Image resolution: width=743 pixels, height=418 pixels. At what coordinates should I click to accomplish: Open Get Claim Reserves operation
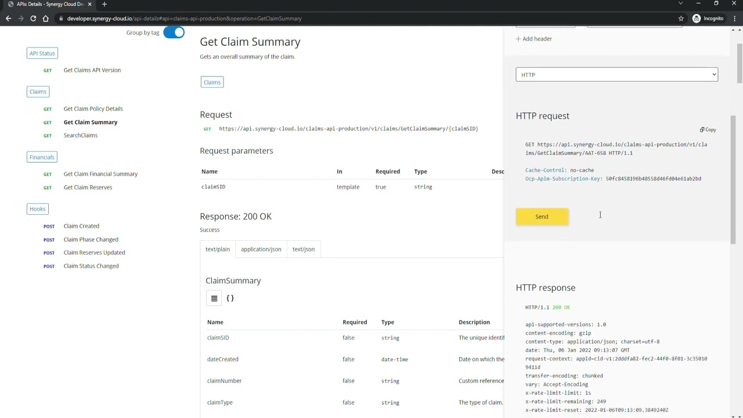[88, 187]
